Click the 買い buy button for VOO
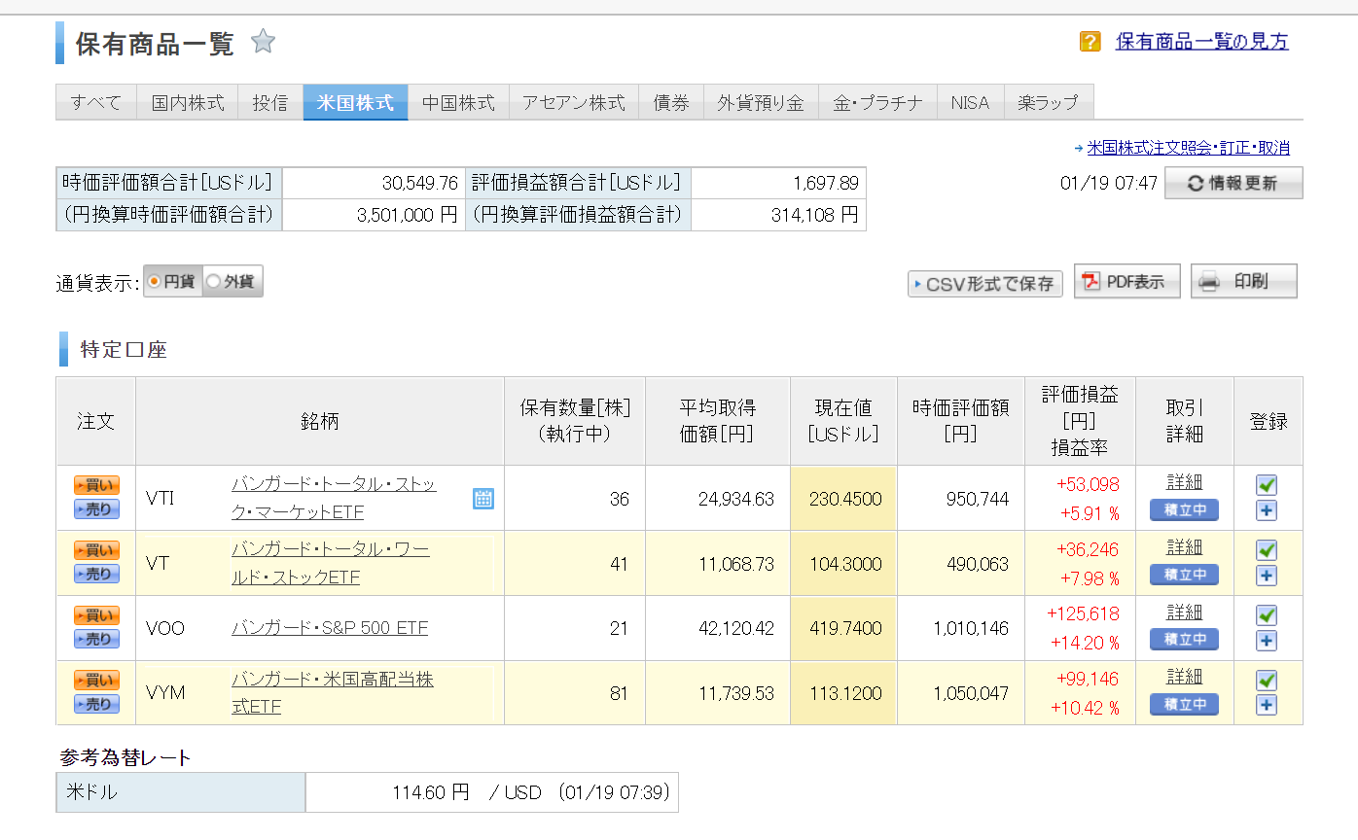 96,615
